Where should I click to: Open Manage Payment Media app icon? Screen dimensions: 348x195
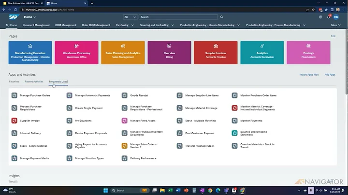pyautogui.click(x=14, y=158)
